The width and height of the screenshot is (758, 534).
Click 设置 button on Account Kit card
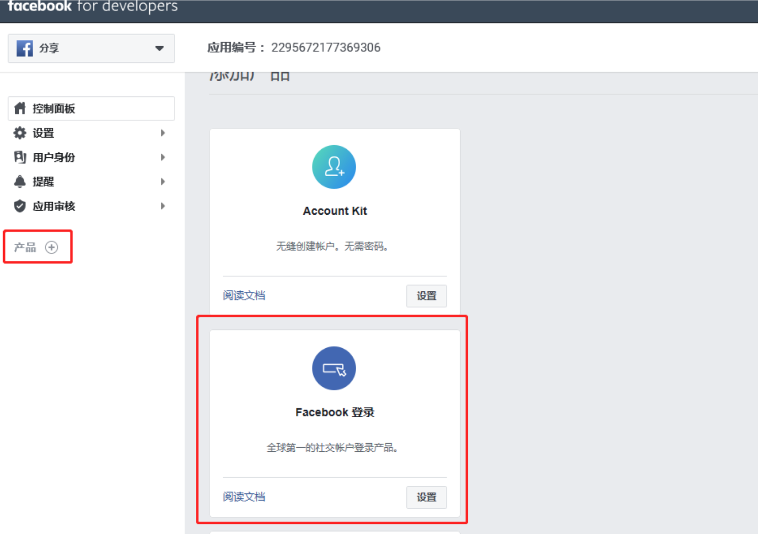tap(426, 296)
